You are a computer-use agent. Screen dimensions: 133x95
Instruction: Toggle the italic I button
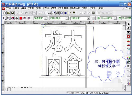89,13
